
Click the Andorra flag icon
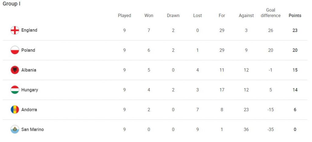tap(15, 109)
